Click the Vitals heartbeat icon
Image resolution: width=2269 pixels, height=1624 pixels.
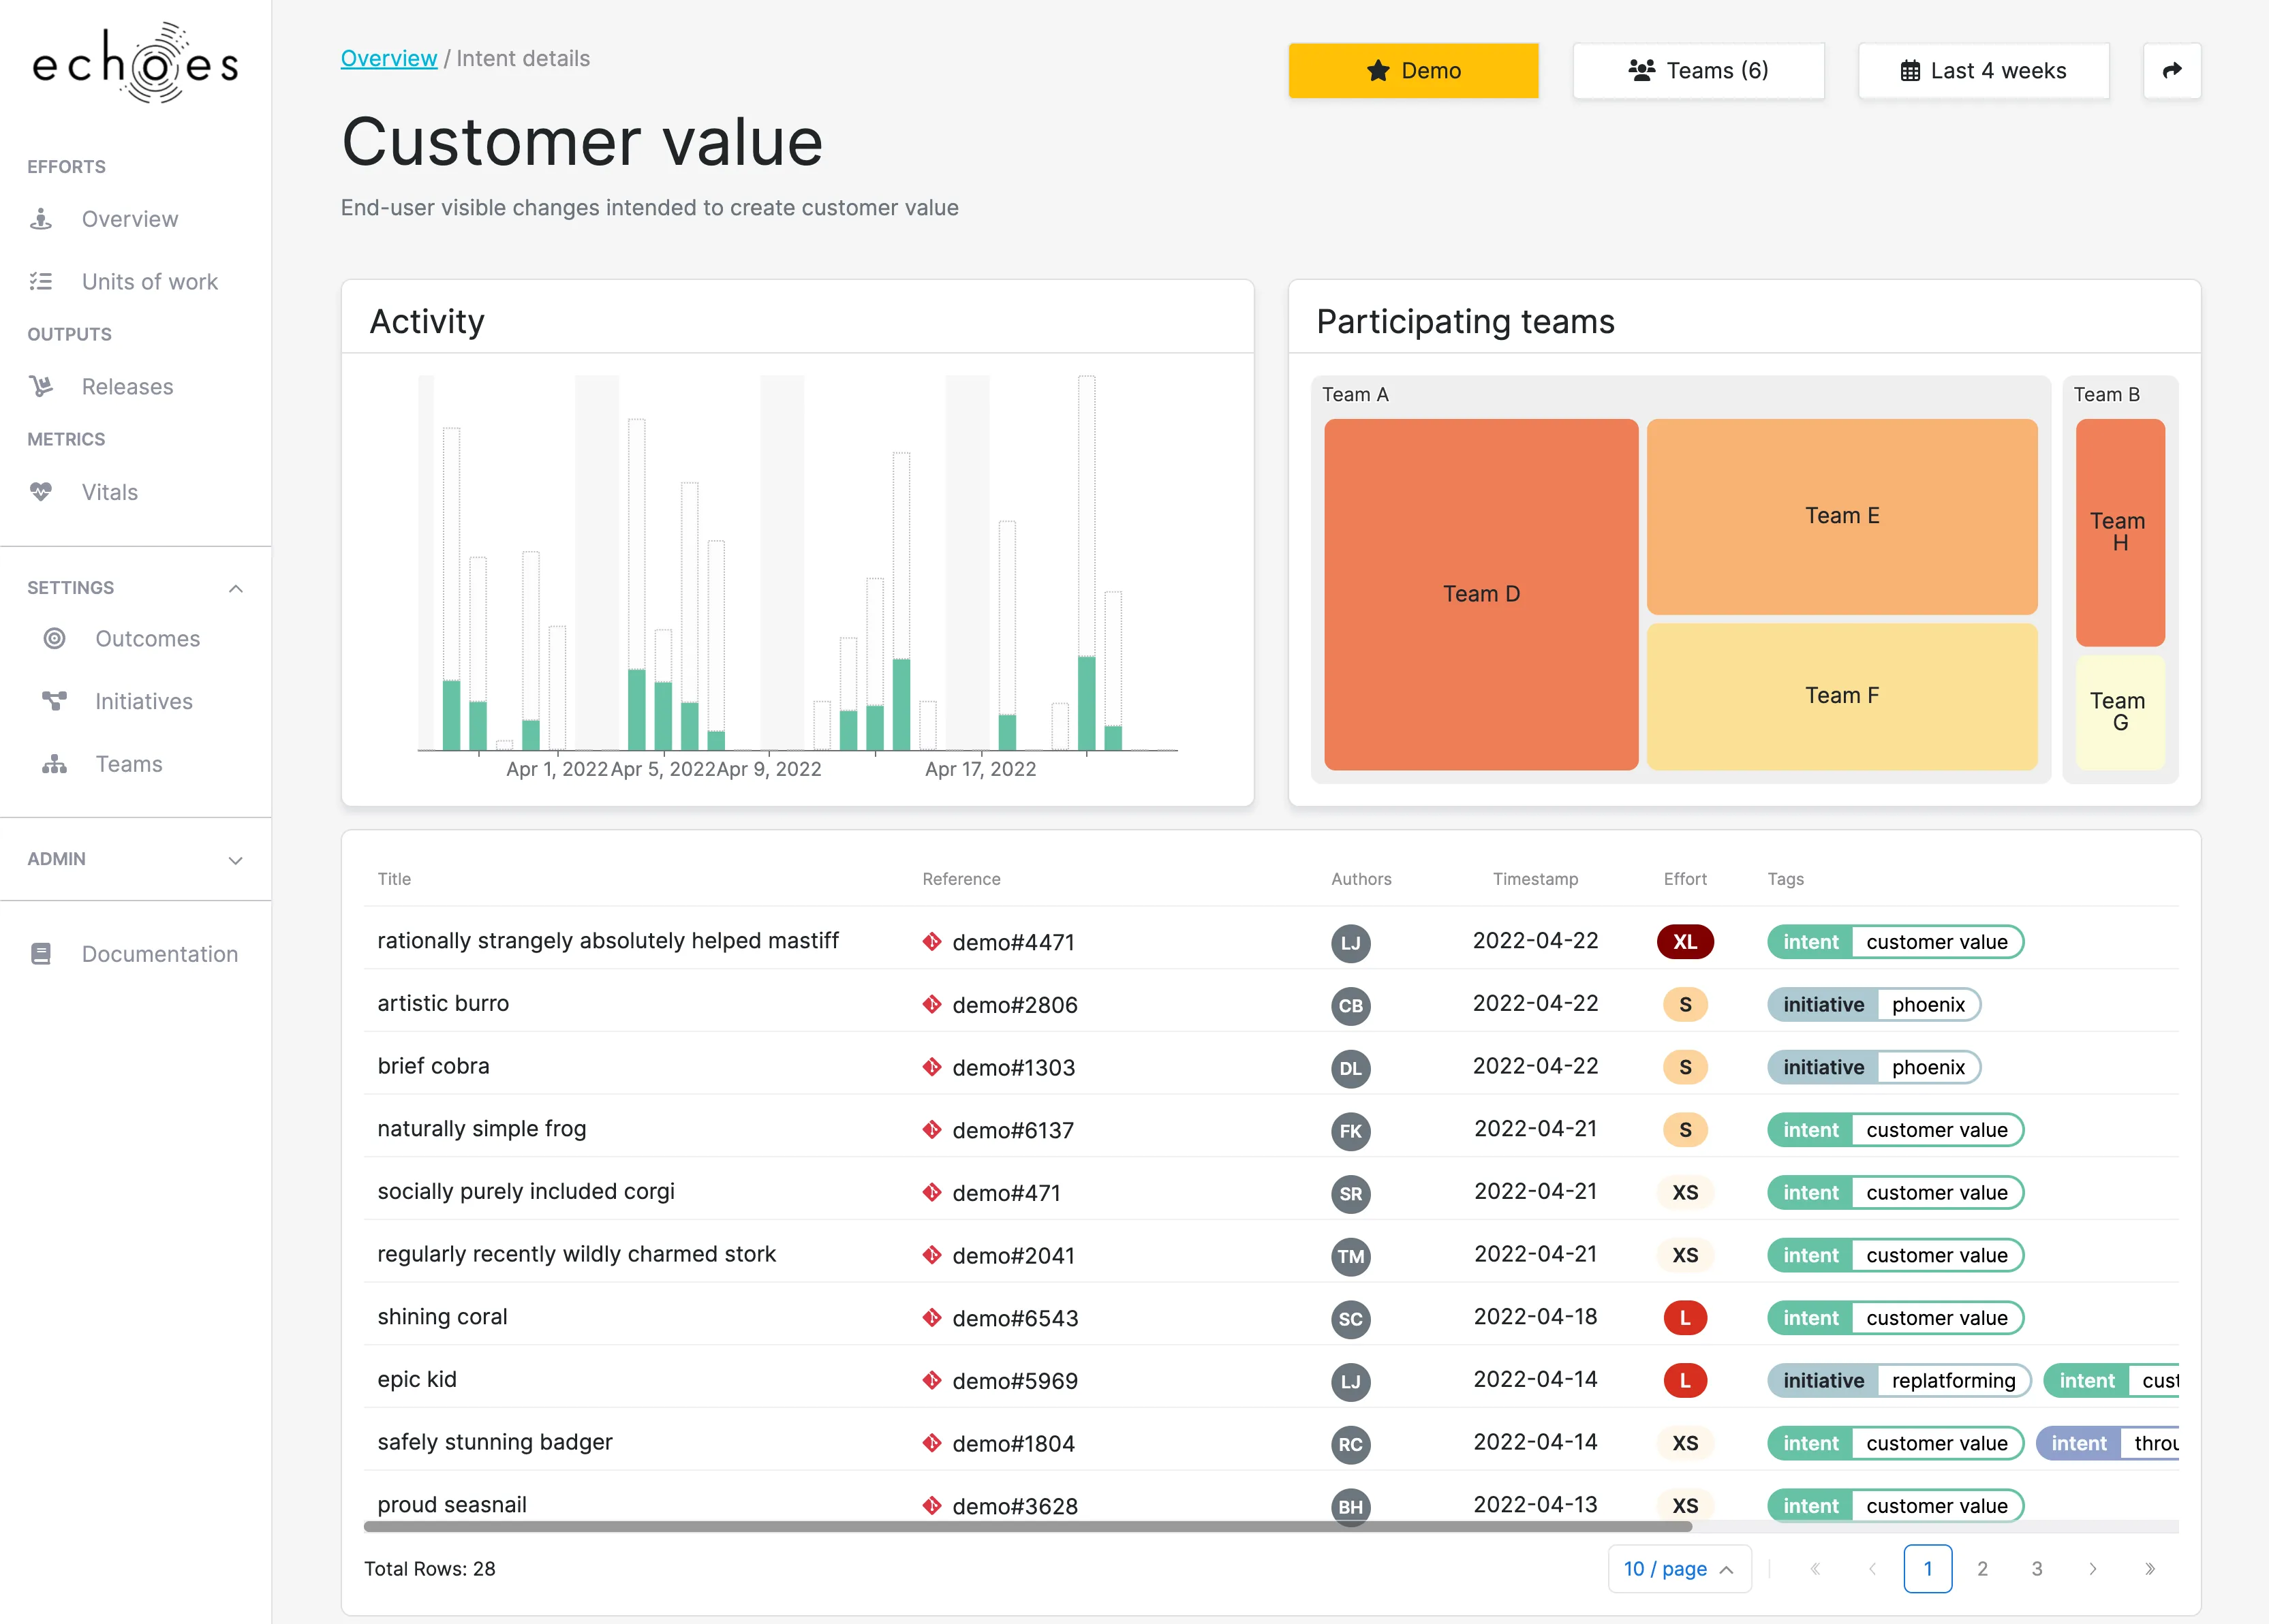[x=41, y=492]
